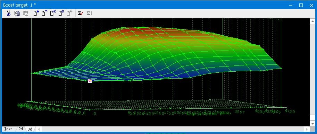Click the greyed-out Paste clipboard icon

25,14
